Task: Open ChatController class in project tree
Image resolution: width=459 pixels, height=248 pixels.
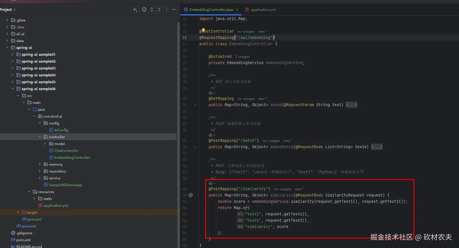Action: click(66, 151)
